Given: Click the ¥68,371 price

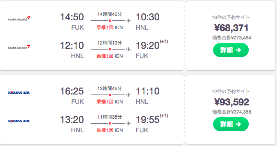Looking at the screenshot, I should coord(231,28).
